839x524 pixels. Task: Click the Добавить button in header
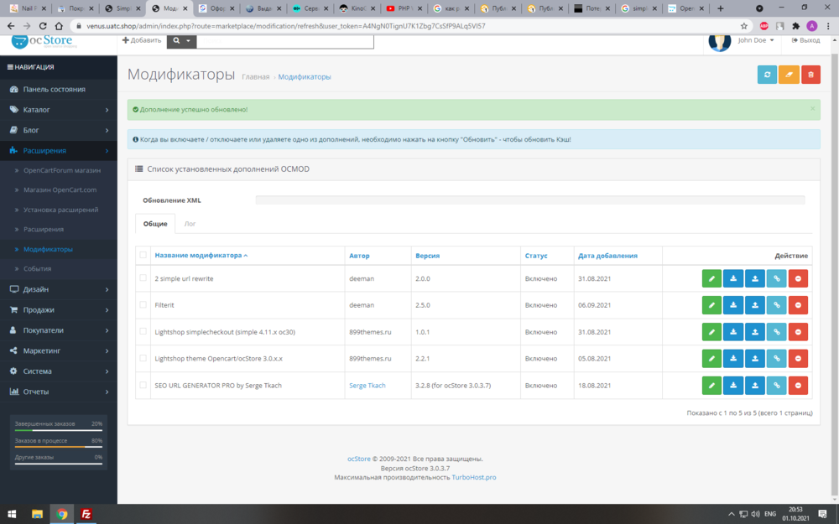pyautogui.click(x=142, y=40)
